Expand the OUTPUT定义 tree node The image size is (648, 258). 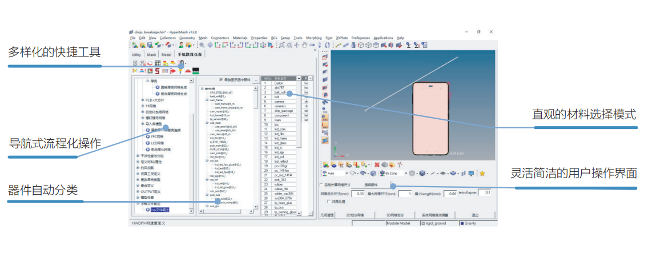pyautogui.click(x=138, y=192)
